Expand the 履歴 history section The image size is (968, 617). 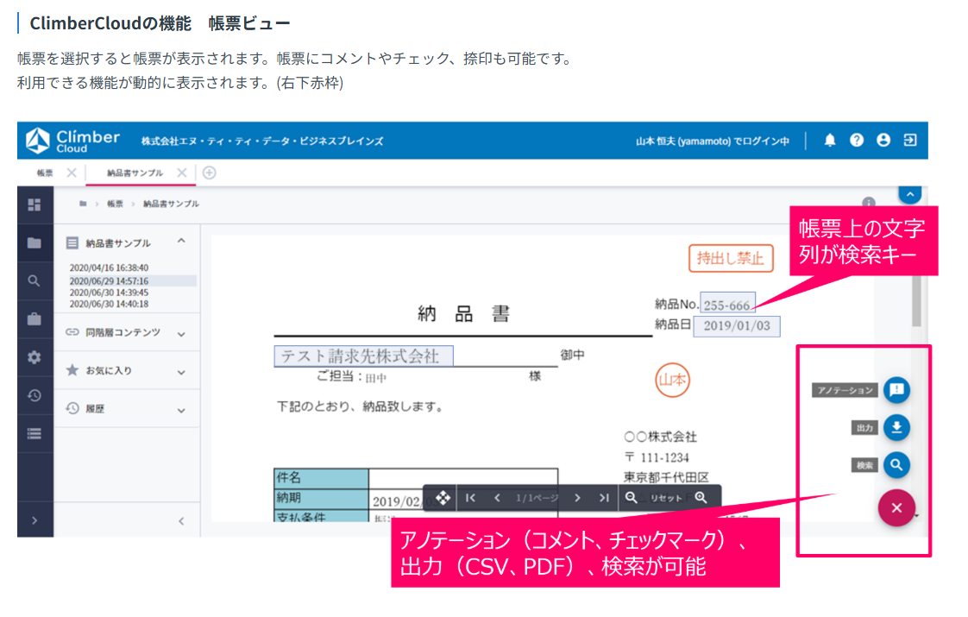pos(181,410)
